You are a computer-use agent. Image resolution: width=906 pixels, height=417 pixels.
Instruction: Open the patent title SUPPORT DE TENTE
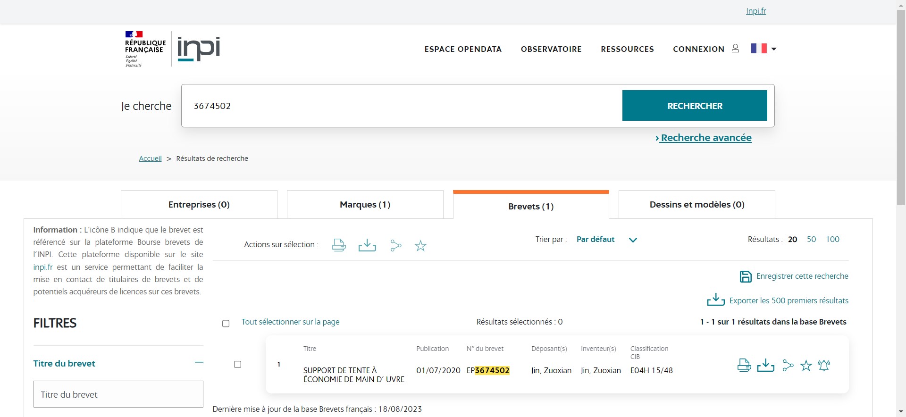tap(353, 375)
